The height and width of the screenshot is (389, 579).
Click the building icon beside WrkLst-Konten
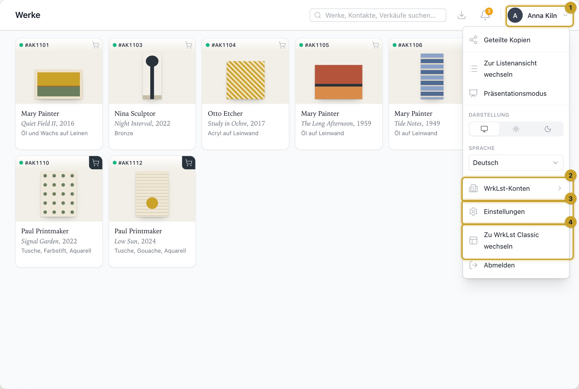473,188
